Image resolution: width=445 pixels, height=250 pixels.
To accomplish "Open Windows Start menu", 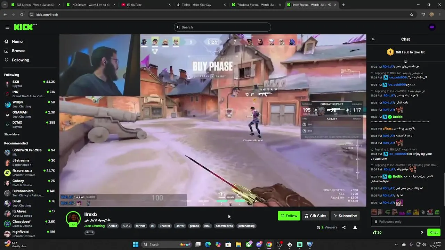I will pyautogui.click(x=135, y=244).
